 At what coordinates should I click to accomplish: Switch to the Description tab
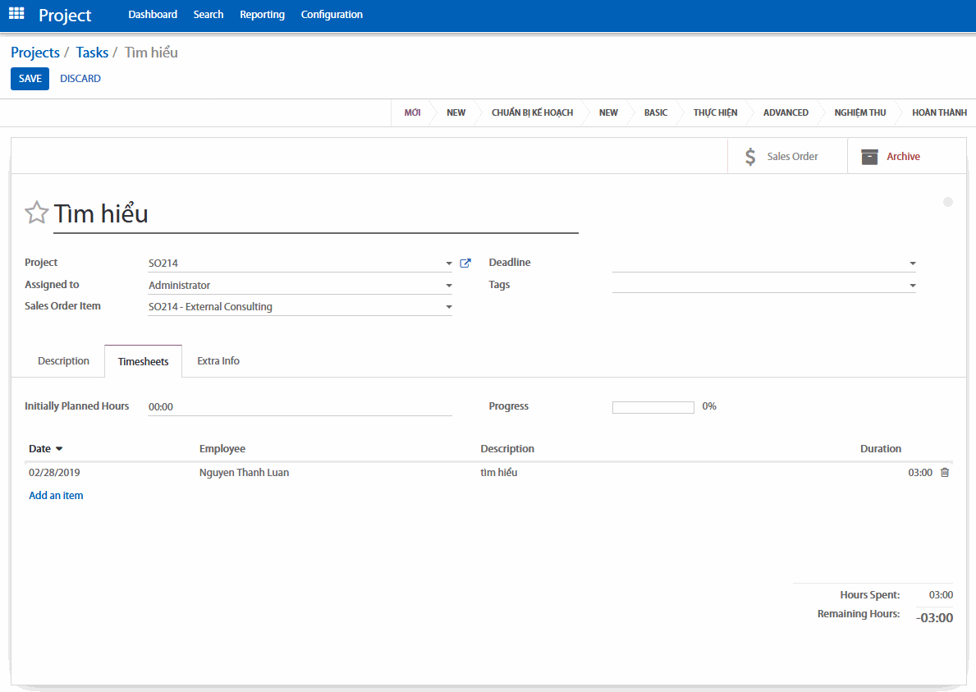point(63,361)
